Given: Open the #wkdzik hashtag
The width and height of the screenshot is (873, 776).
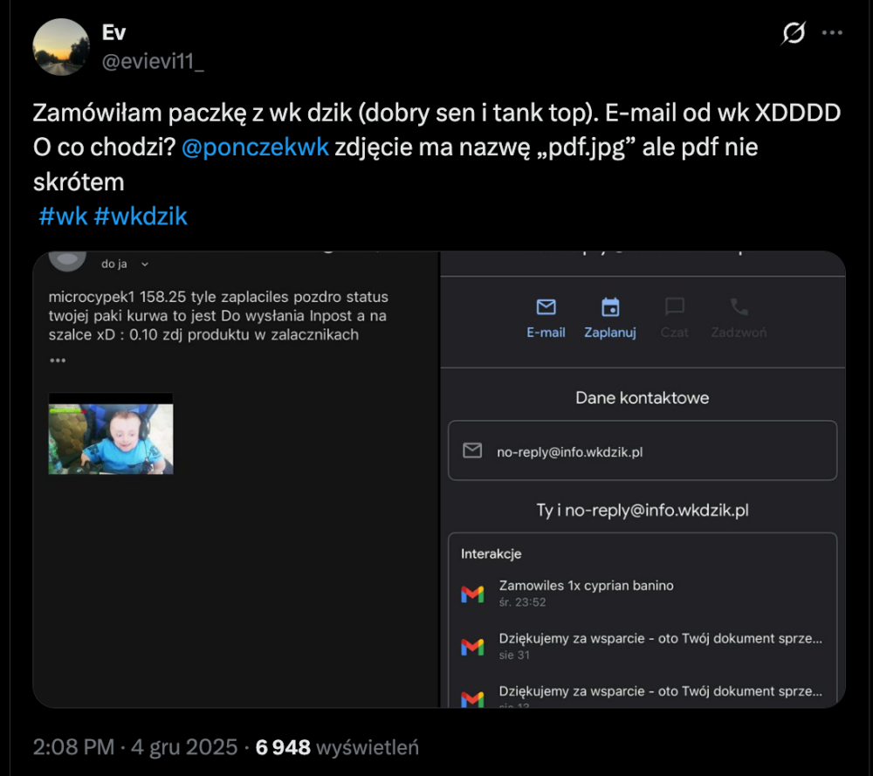Looking at the screenshot, I should (x=141, y=216).
